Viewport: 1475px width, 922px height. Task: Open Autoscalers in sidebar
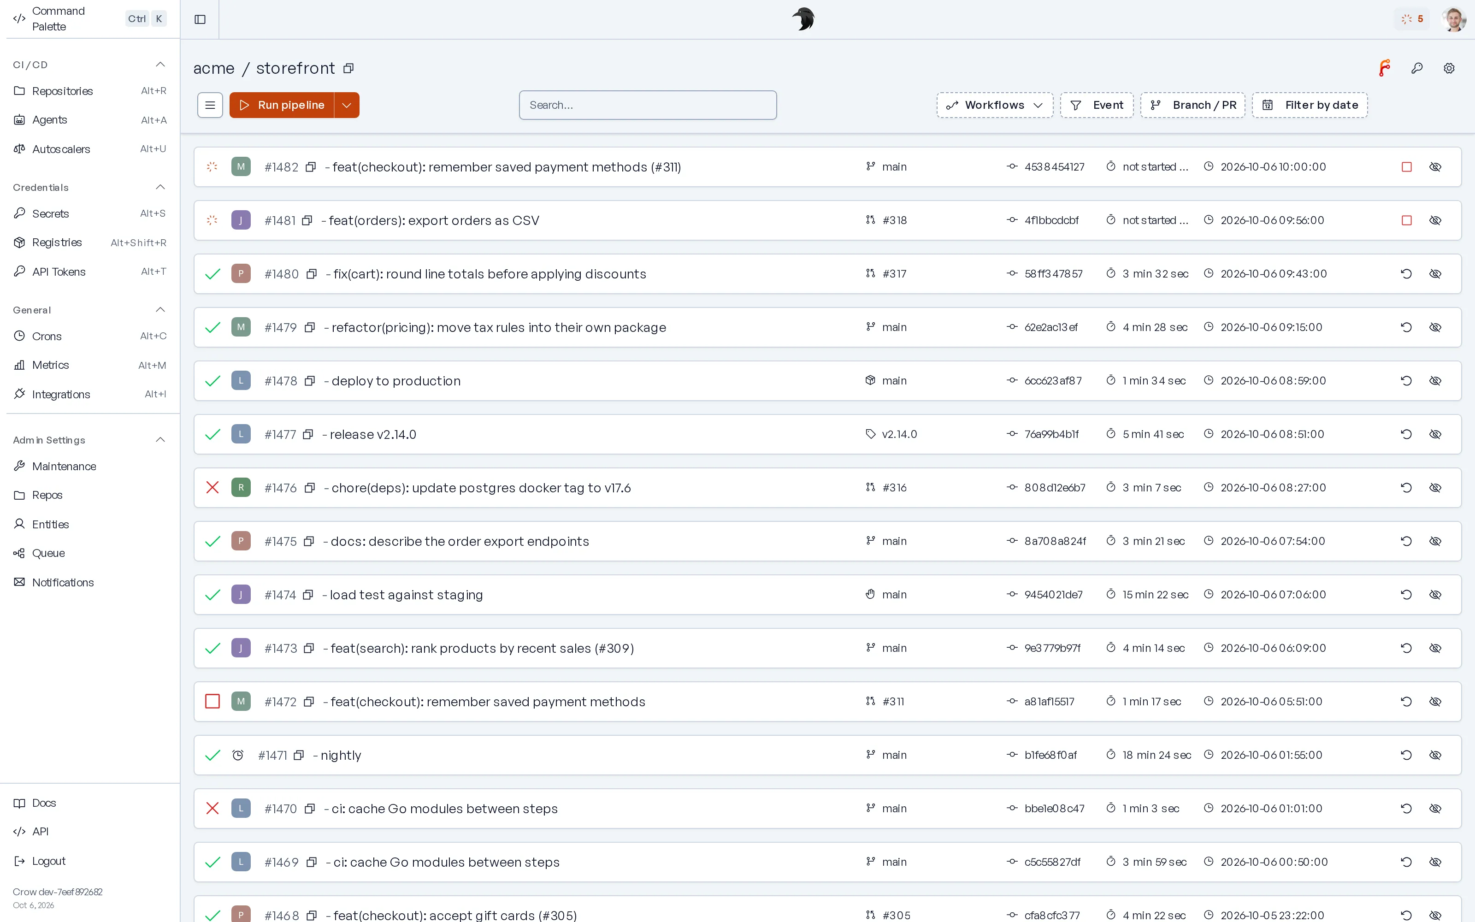(89, 149)
